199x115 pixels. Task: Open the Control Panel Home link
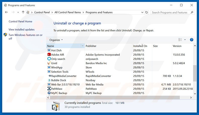coord(20,21)
